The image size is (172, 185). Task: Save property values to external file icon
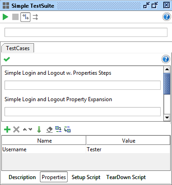[x=67, y=129]
